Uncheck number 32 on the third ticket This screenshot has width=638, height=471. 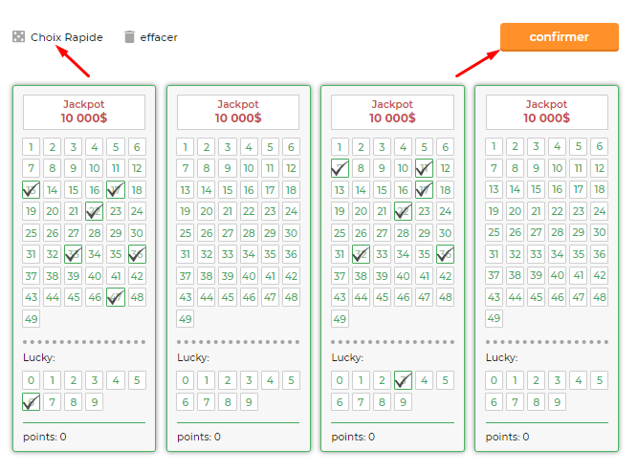point(361,254)
